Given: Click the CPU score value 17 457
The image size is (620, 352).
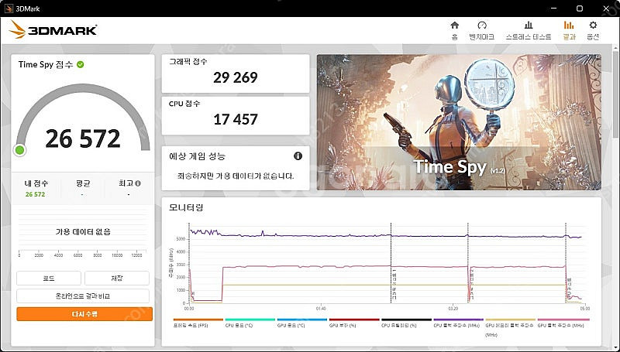Looking at the screenshot, I should click(x=236, y=119).
